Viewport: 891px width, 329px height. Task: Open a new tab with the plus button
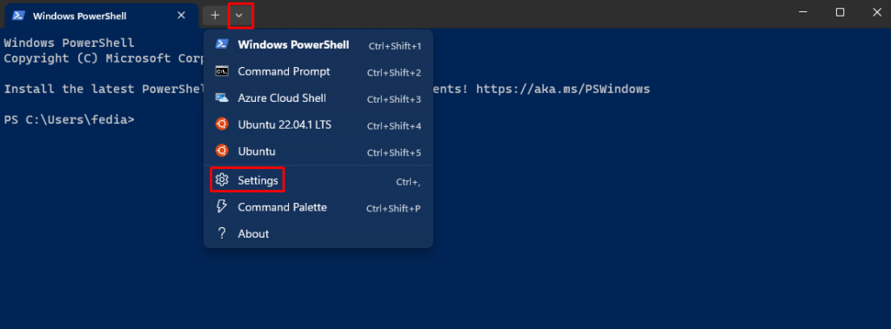[x=215, y=16]
